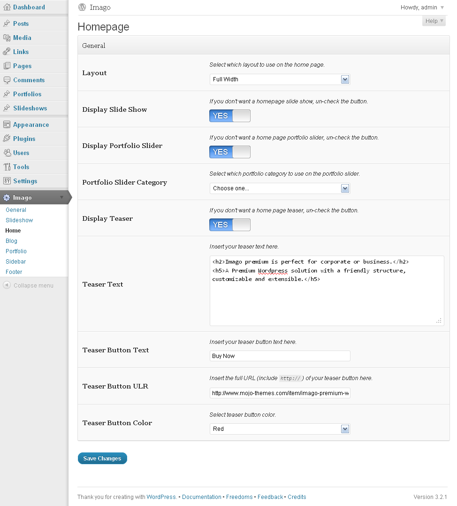Click the Tools icon
457x506 pixels.
pos(7,167)
